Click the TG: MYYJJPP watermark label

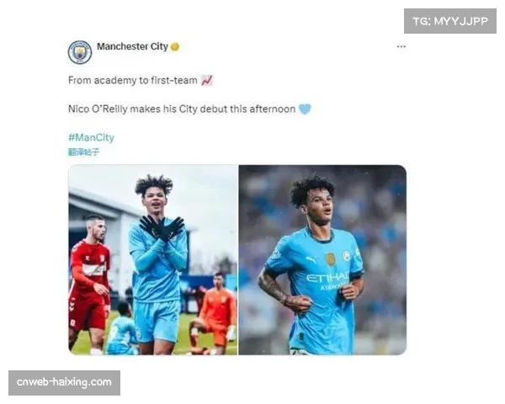click(x=450, y=21)
